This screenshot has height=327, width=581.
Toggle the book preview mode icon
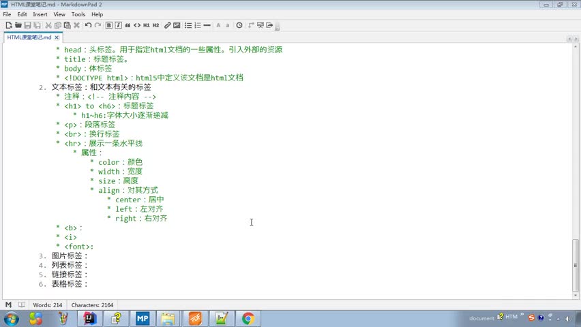pos(22,305)
